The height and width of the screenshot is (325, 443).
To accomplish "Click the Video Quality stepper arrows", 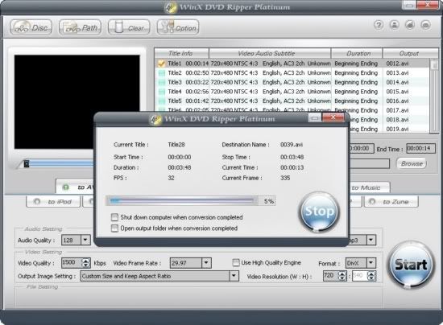I will [86, 263].
